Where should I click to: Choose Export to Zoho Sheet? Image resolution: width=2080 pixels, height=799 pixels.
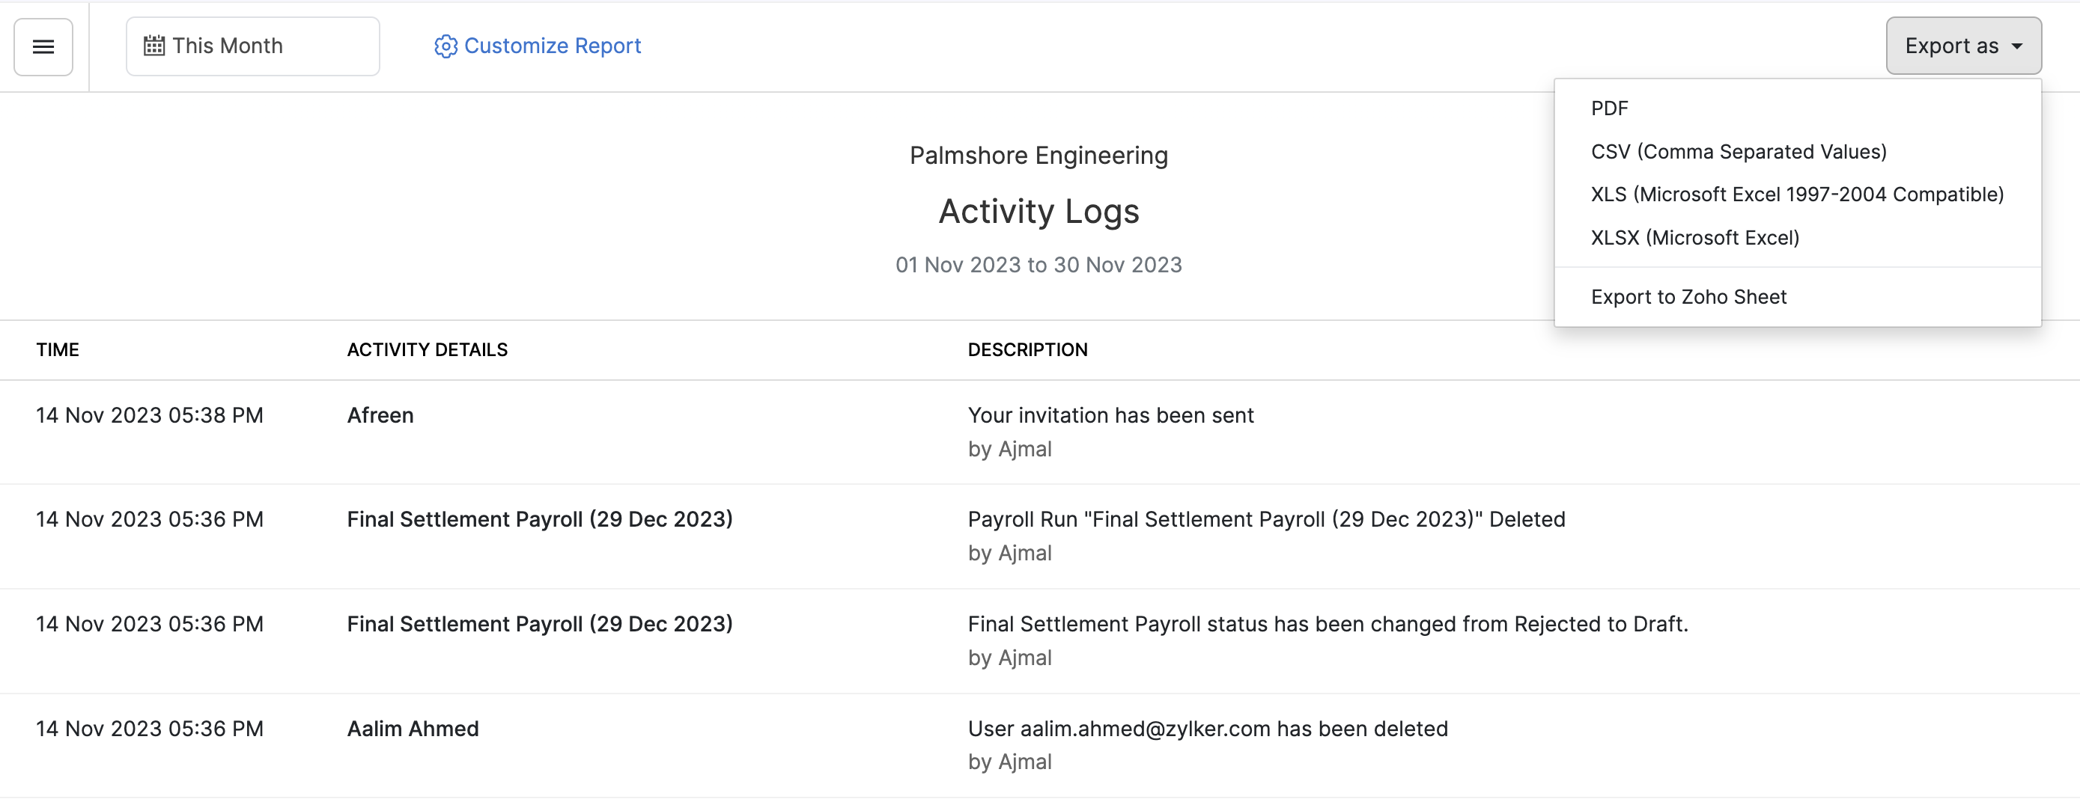(x=1688, y=297)
